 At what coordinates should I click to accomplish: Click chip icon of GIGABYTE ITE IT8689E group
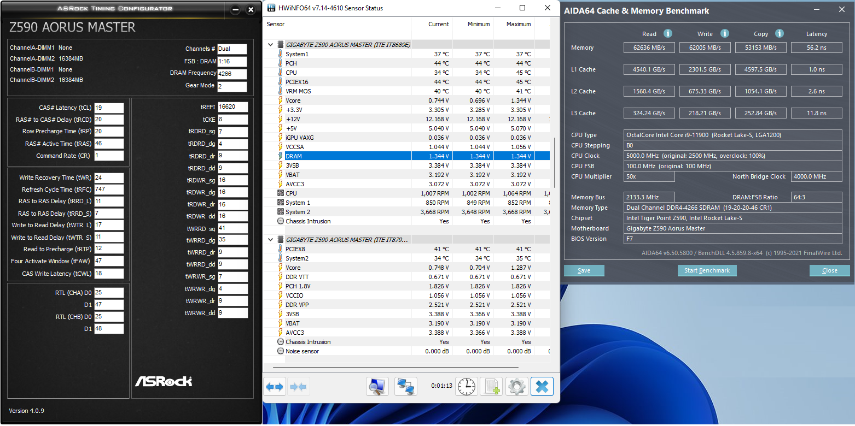coord(281,45)
